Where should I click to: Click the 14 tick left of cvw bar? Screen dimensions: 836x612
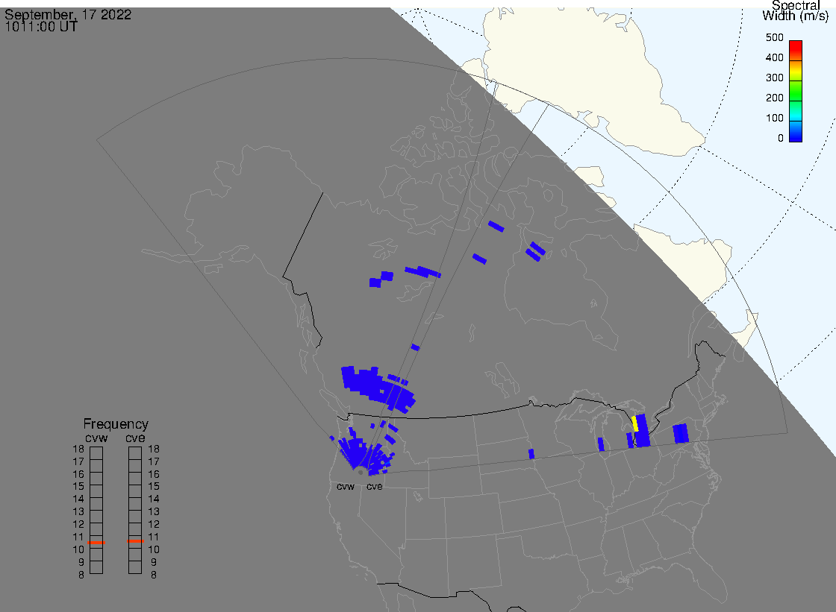(x=78, y=499)
